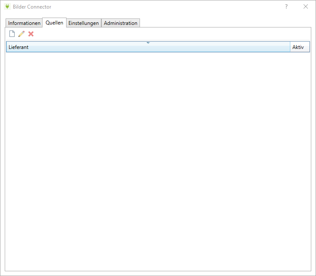The image size is (316, 276).
Task: Click the empty row area beneath the Aktiv column
Action: pos(299,129)
